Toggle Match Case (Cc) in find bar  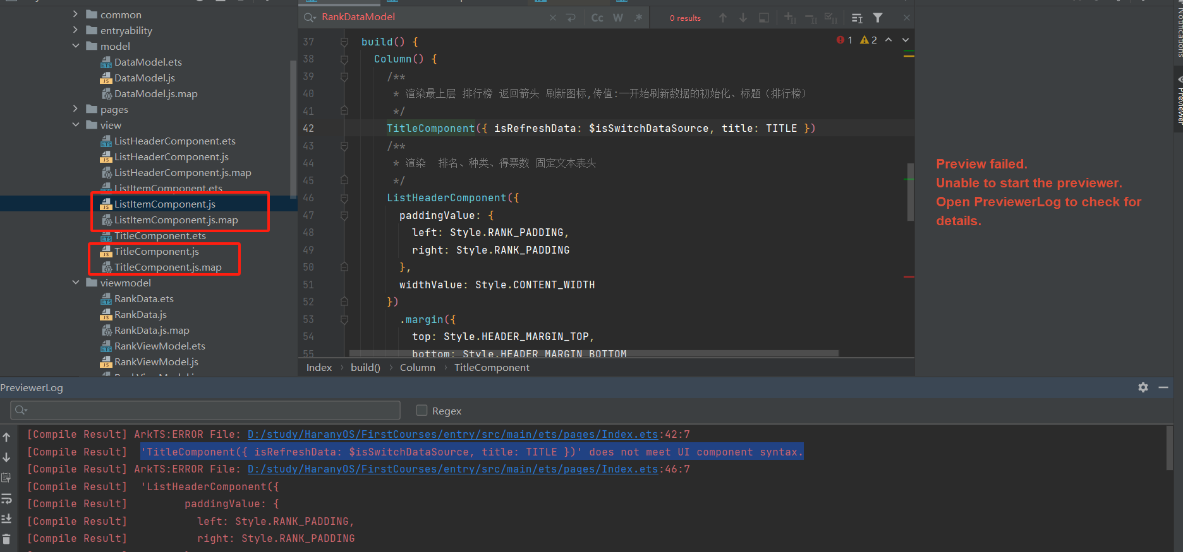(x=597, y=18)
